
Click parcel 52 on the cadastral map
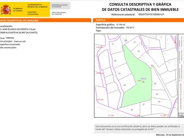tap(139, 51)
